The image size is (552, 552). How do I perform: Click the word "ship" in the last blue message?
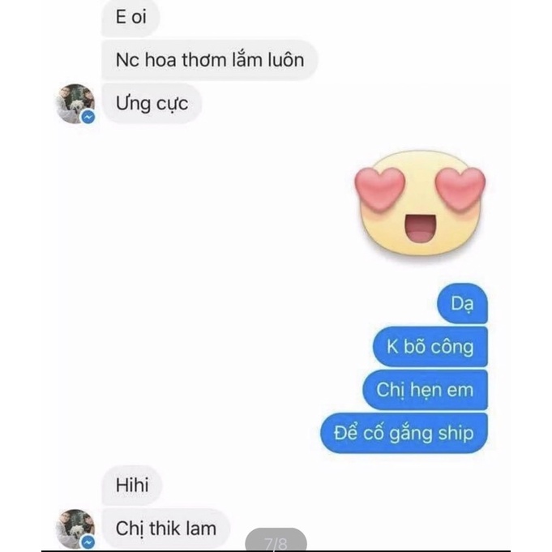(x=456, y=434)
